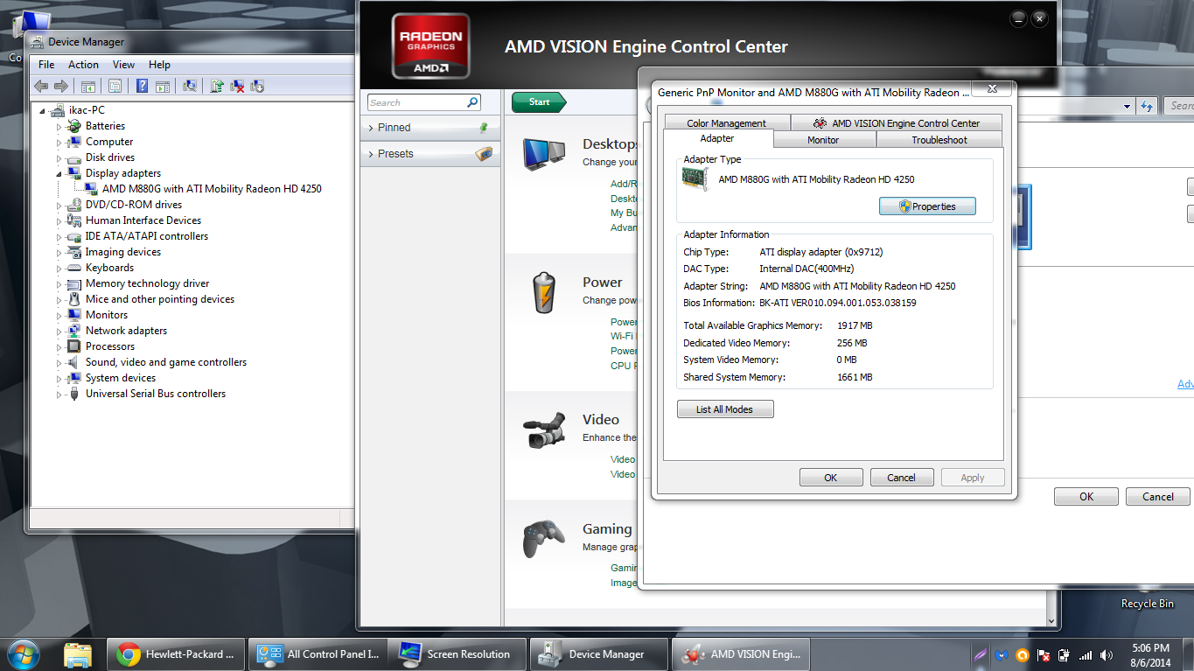Open the Gaming controller icon in AMD Control Center

point(544,538)
